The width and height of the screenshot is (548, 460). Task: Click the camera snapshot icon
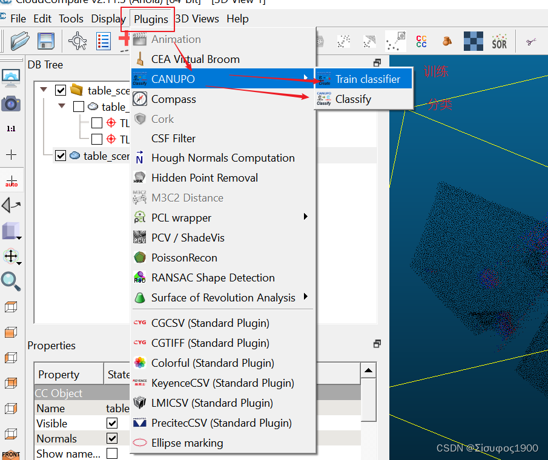(11, 103)
